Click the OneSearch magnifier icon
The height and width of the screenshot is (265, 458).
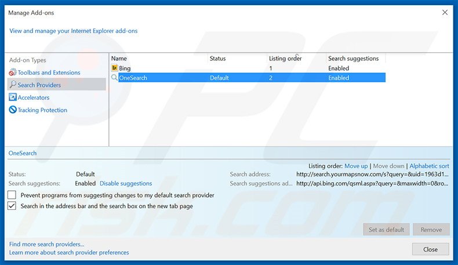[114, 78]
